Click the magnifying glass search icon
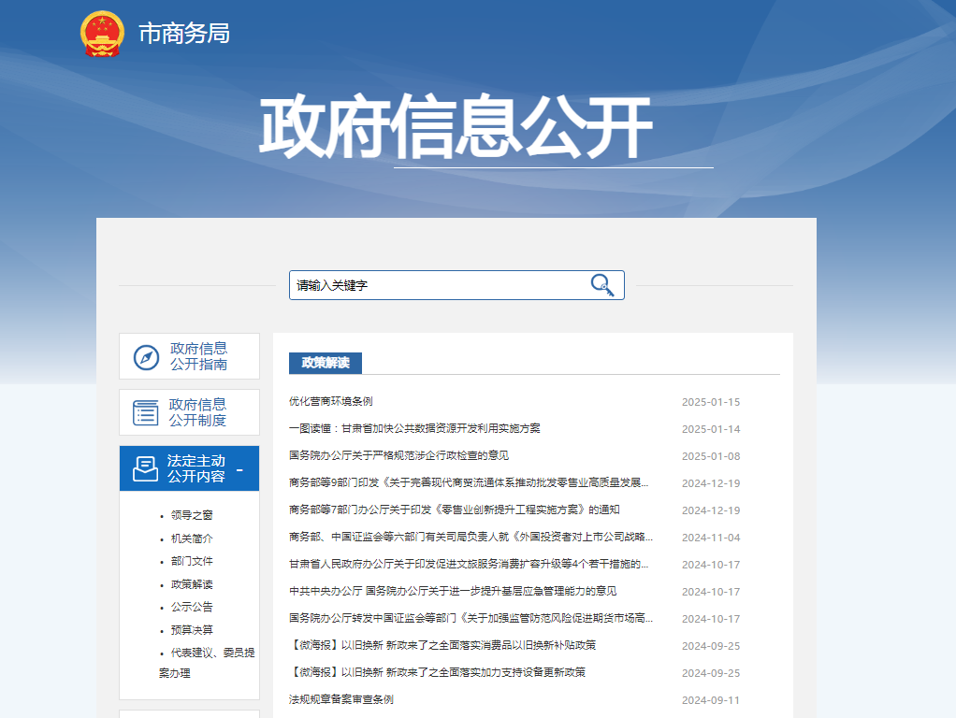 pyautogui.click(x=601, y=285)
